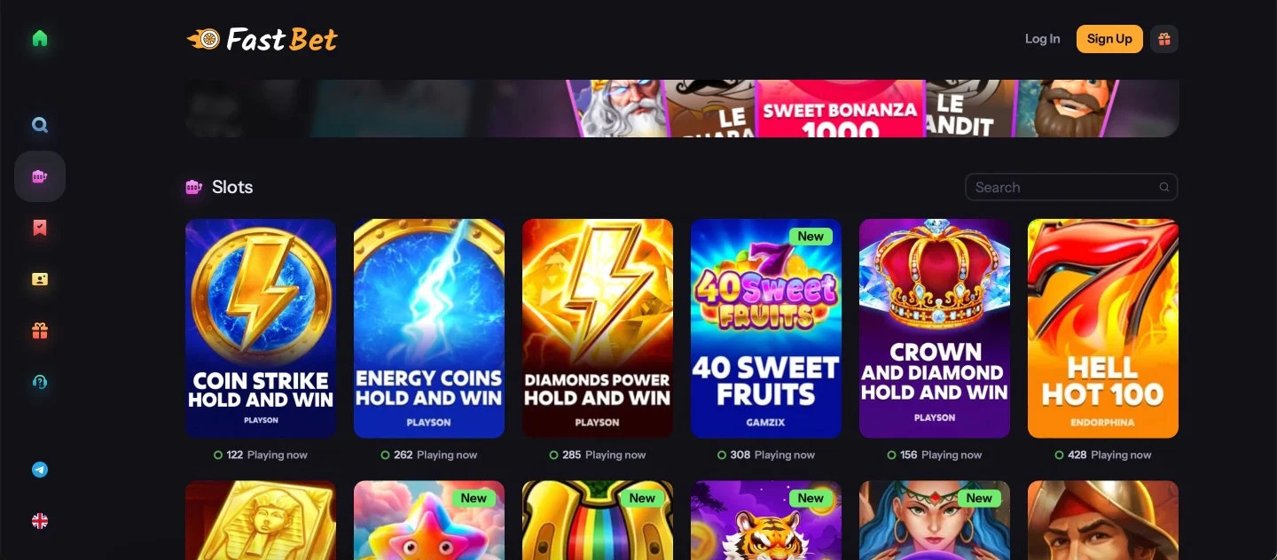Screen dimensions: 1277x560
Task: Open the Telegram link icon
Action: (x=40, y=470)
